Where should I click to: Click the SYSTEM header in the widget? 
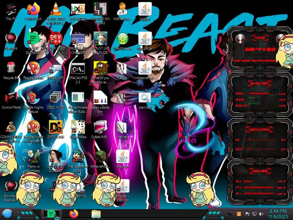260,83
